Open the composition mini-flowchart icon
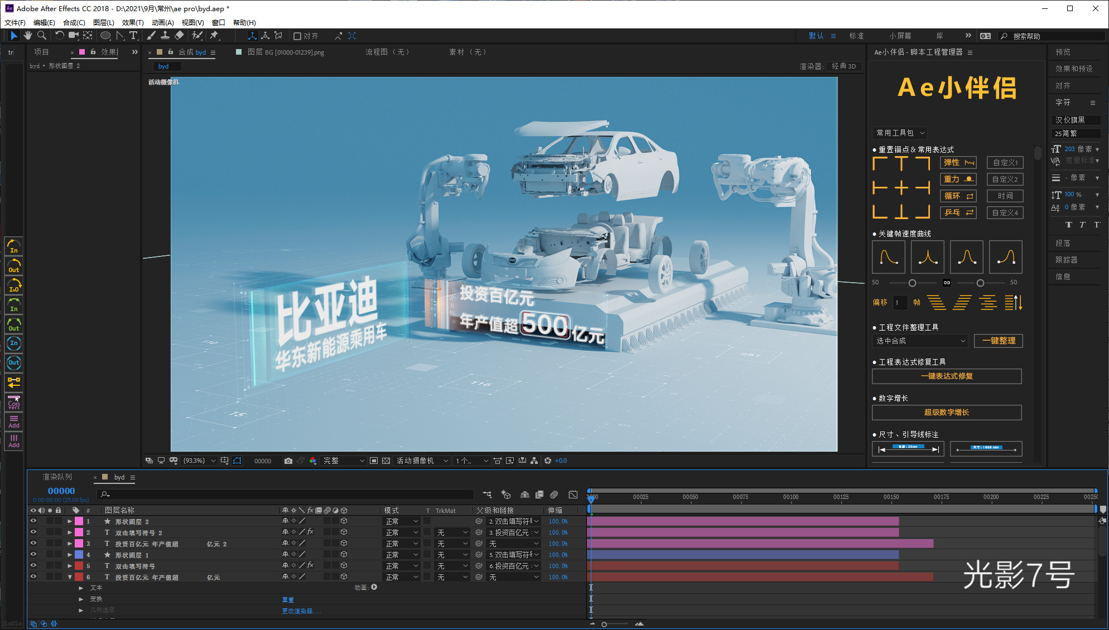Viewport: 1109px width, 630px height. 487,495
